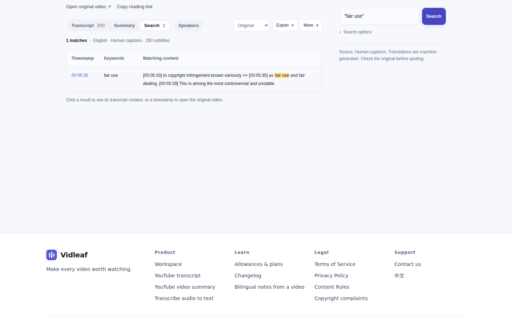Viewport: 512px width, 320px height.
Task: Open the Changelog link
Action: pos(248,276)
